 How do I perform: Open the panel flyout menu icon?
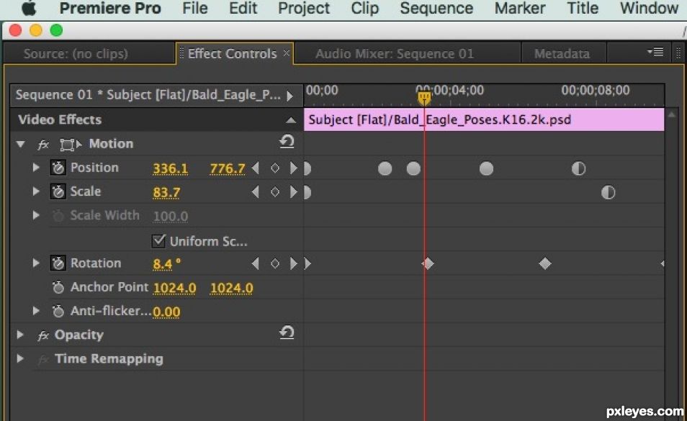655,52
